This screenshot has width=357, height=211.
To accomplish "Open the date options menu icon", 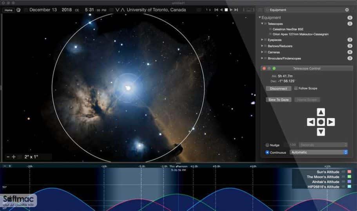I will [x=26, y=10].
